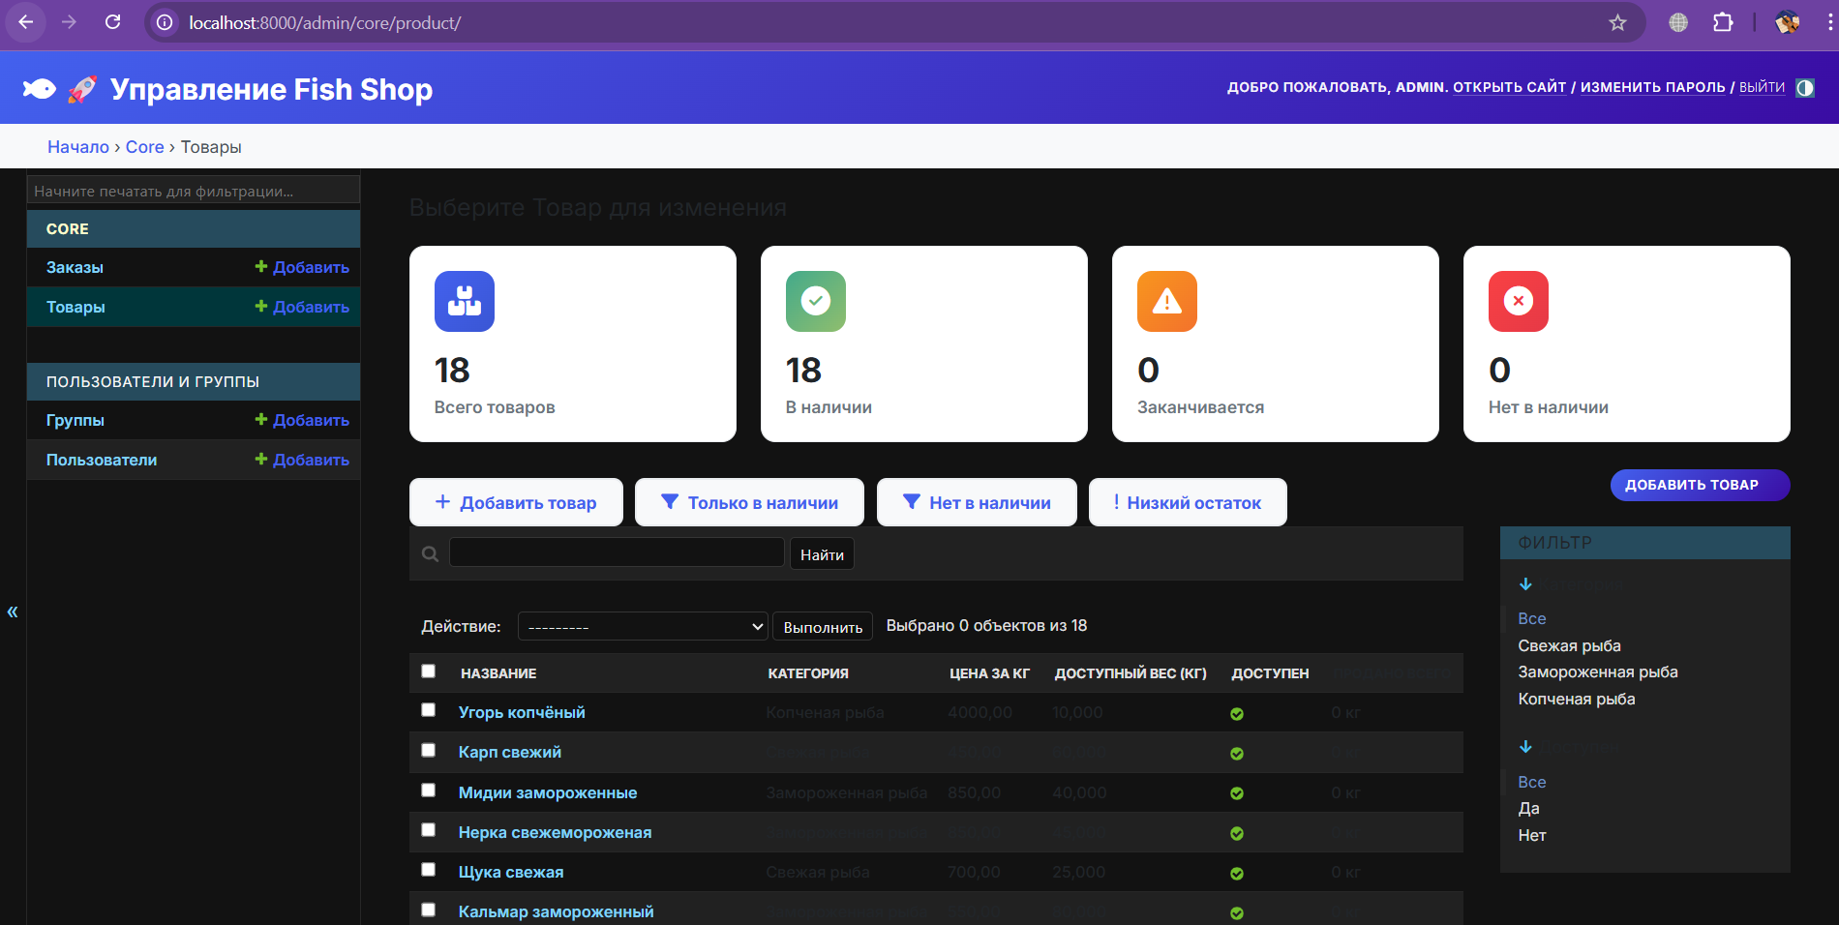1839x925 pixels.
Task: Go to Начало in the breadcrumbs
Action: [x=78, y=147]
